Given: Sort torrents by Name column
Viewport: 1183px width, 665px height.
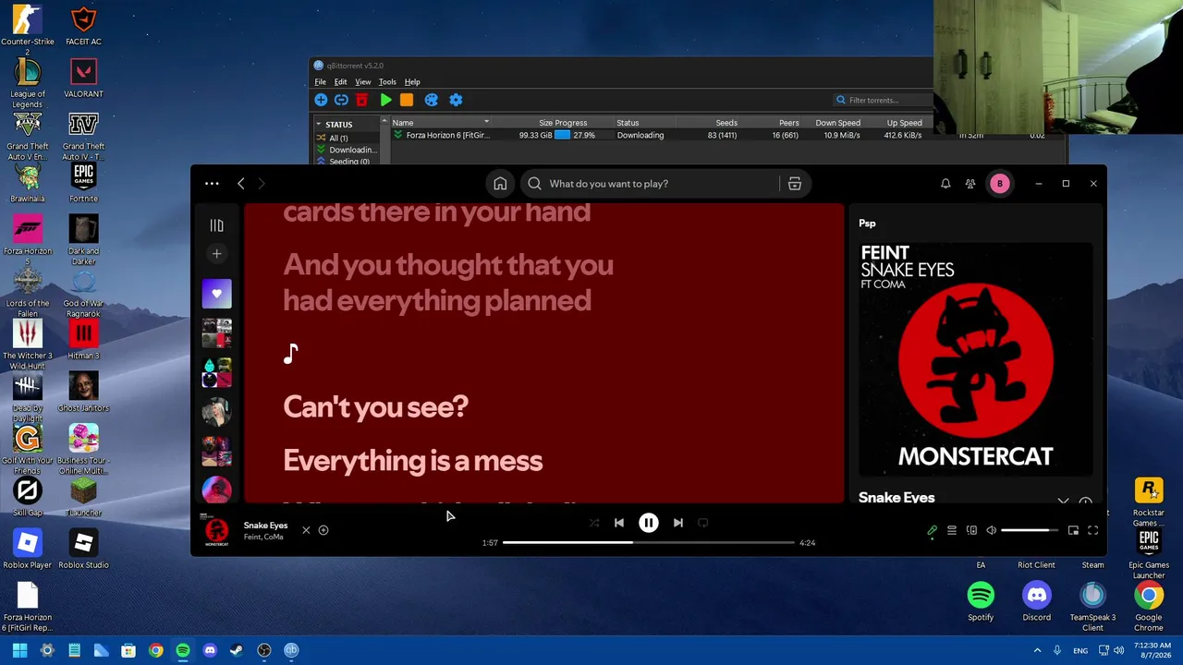Looking at the screenshot, I should (x=403, y=123).
